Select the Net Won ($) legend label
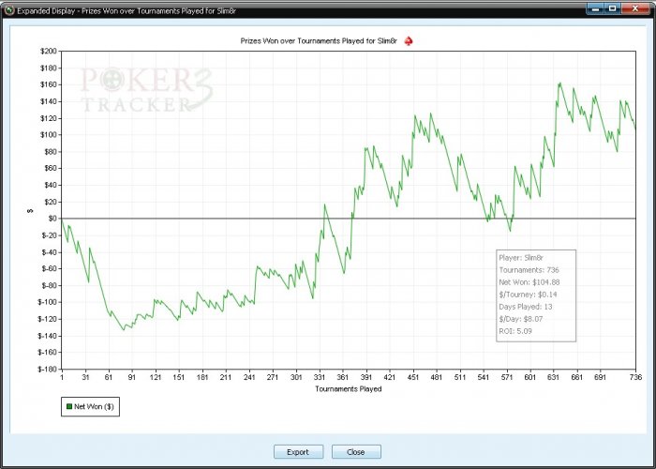This screenshot has height=469, width=656. point(94,407)
